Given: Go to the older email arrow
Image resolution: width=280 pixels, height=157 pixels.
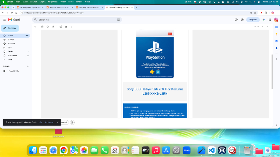Looking at the screenshot, I should tap(268, 27).
